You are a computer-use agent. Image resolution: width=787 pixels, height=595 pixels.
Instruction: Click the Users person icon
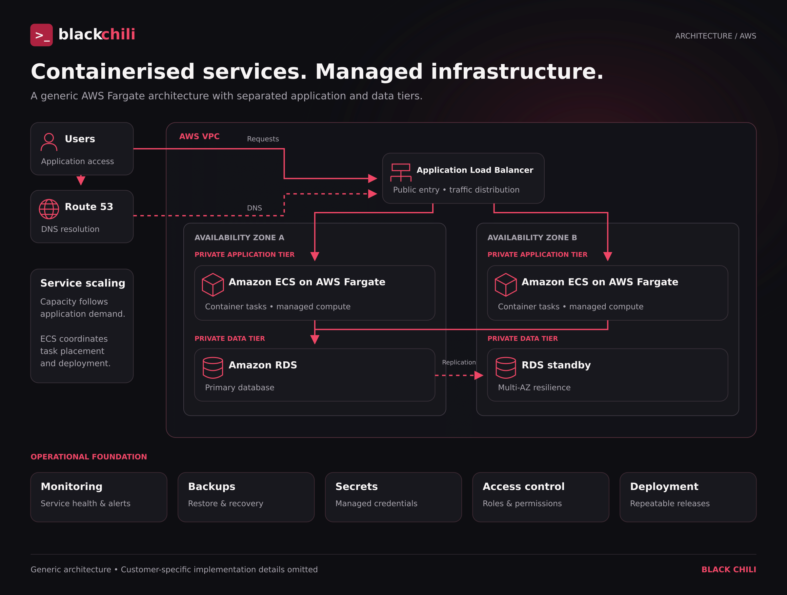point(49,142)
